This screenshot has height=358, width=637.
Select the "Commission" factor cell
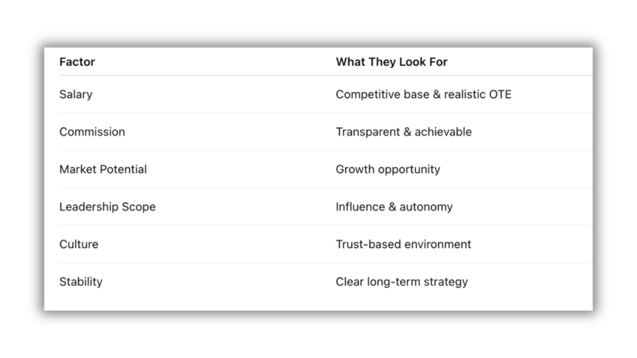92,132
